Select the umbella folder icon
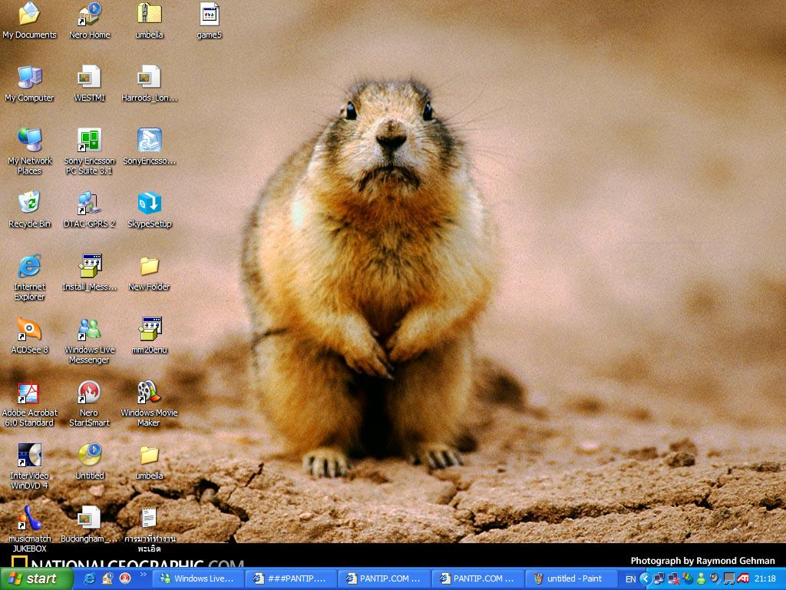The image size is (786, 590). 150,462
